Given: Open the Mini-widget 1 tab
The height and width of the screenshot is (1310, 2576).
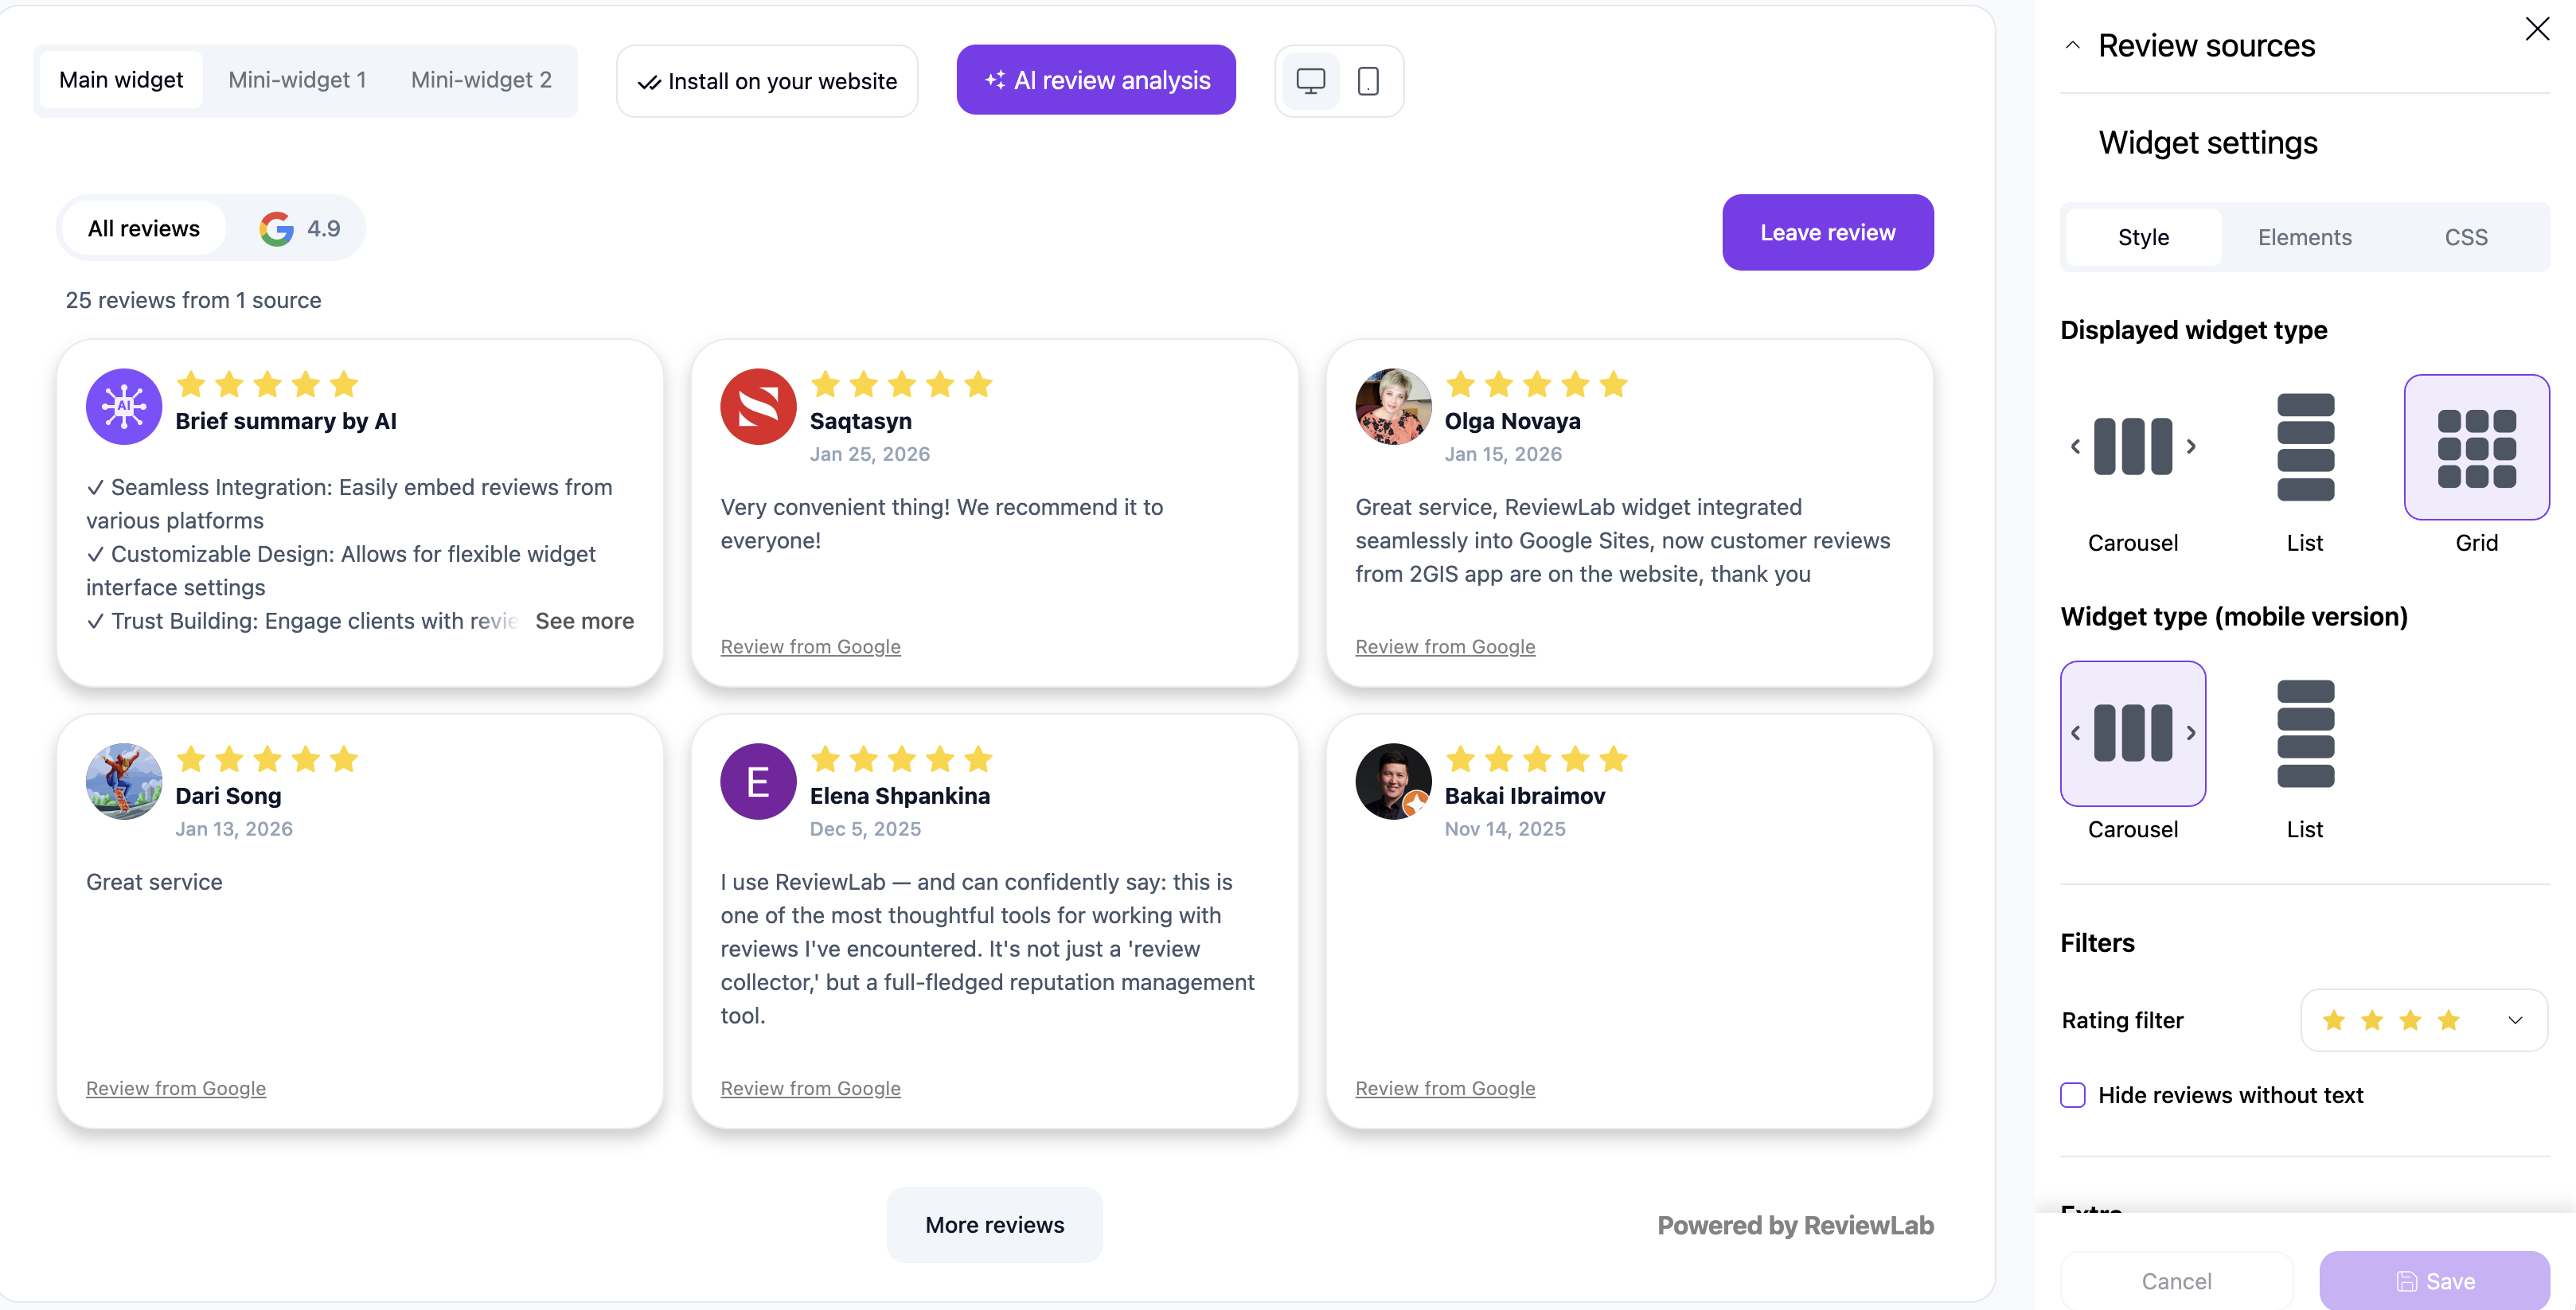Looking at the screenshot, I should coord(297,79).
